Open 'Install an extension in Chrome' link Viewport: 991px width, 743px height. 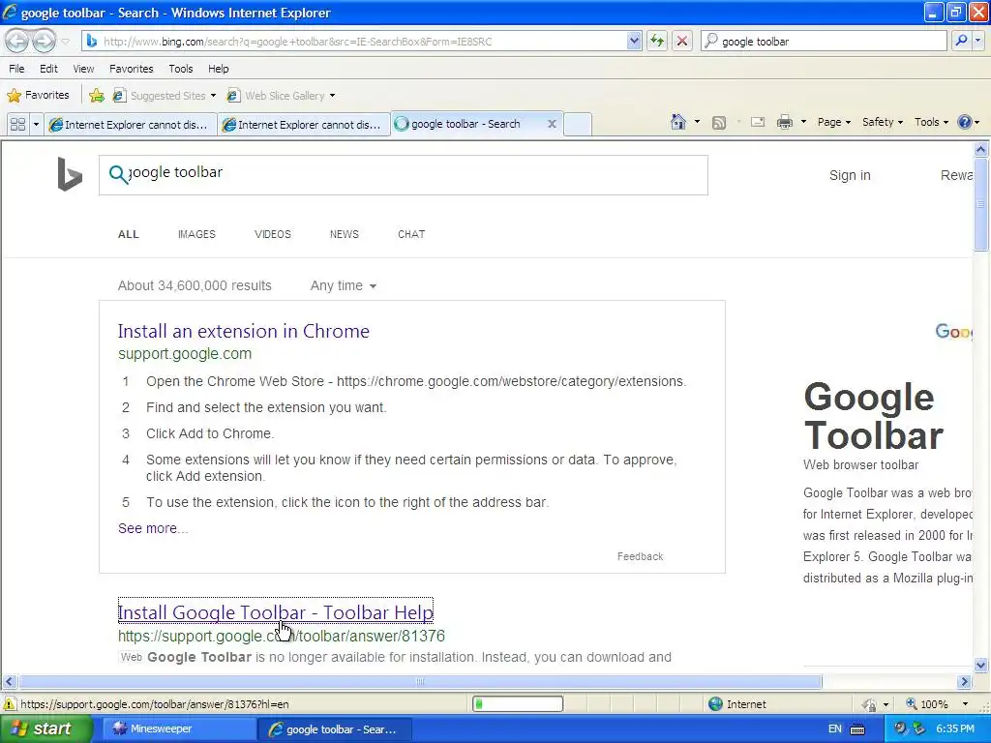click(243, 331)
